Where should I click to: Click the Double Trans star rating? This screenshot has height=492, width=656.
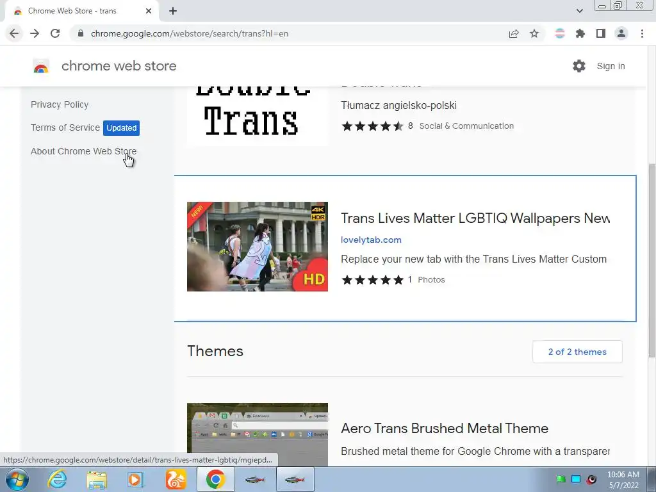click(x=372, y=126)
